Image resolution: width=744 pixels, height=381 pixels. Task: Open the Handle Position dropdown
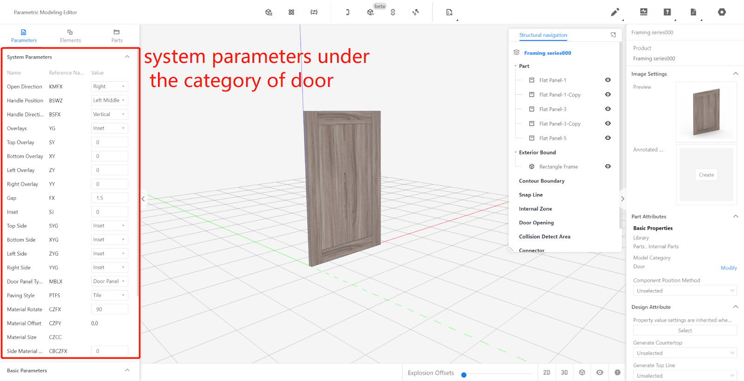pos(109,100)
